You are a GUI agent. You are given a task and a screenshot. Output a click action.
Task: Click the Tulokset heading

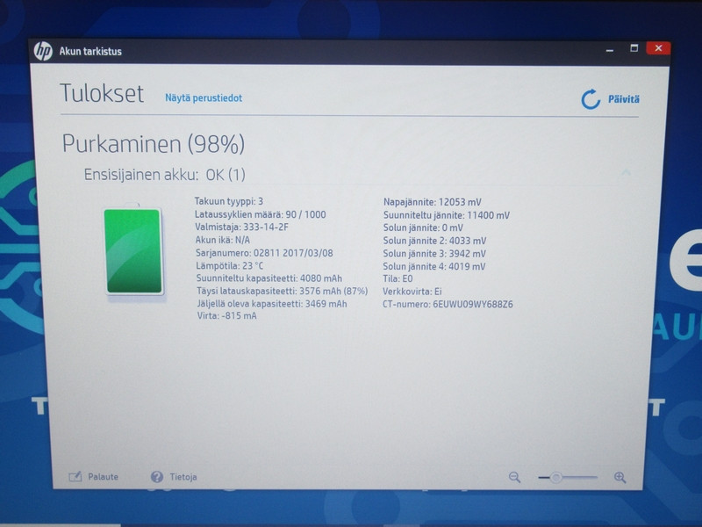(102, 93)
